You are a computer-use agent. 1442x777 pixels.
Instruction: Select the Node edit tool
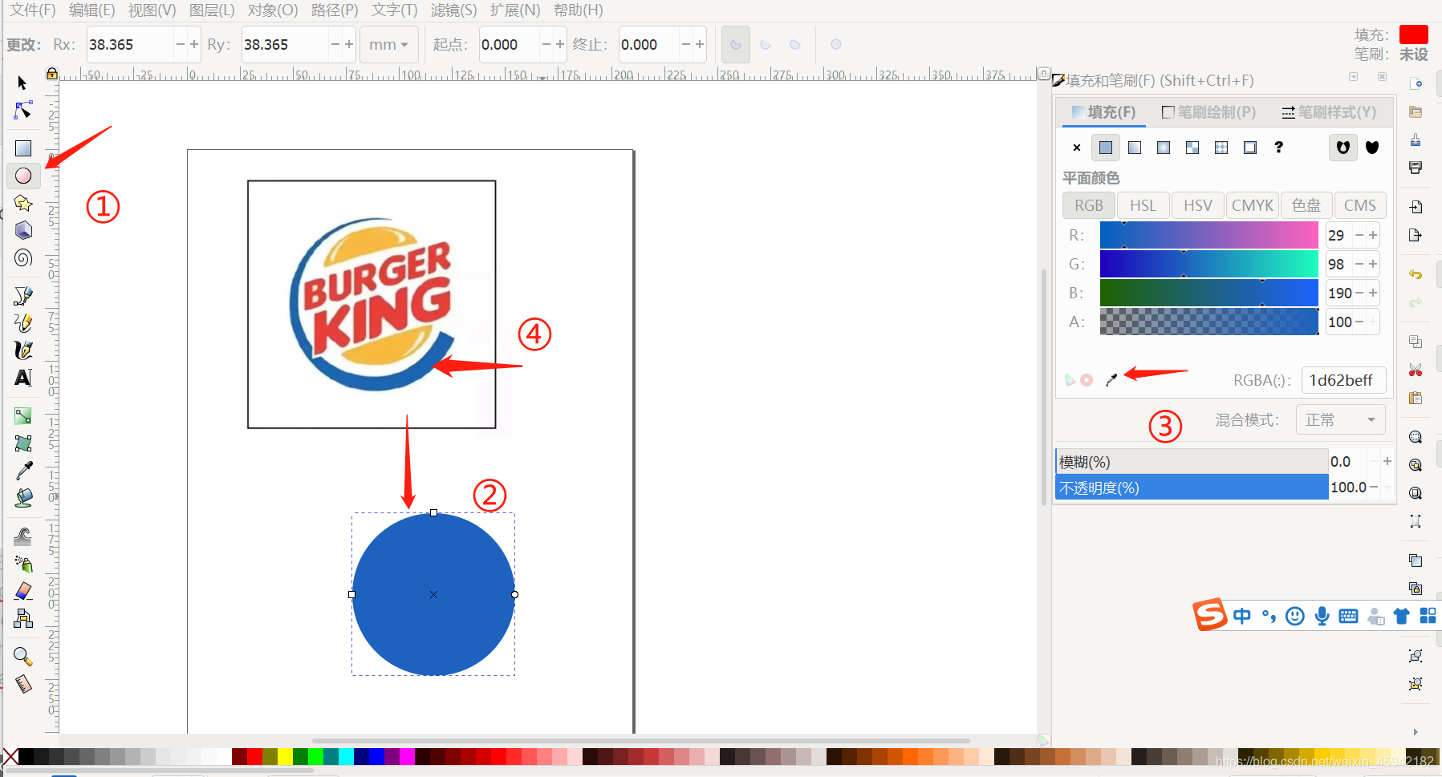(x=23, y=110)
